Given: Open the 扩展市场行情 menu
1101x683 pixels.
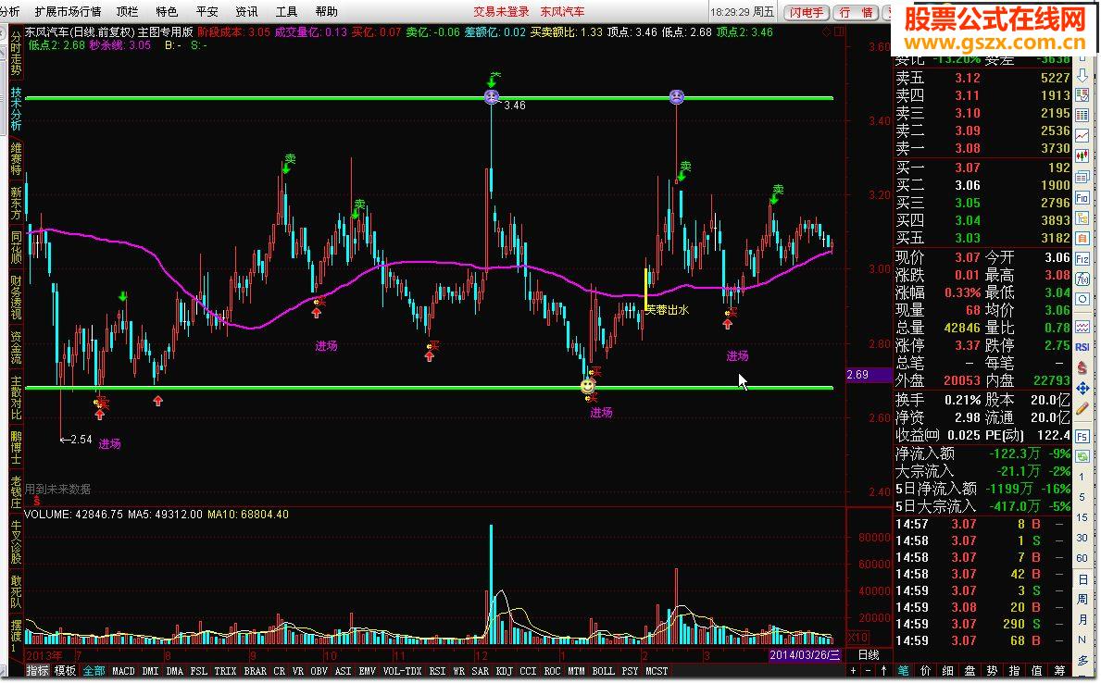Looking at the screenshot, I should (69, 11).
